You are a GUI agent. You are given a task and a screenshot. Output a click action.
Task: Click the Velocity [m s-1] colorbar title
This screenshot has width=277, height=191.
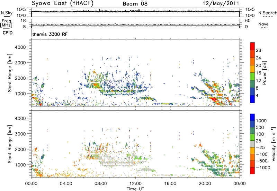click(274, 144)
